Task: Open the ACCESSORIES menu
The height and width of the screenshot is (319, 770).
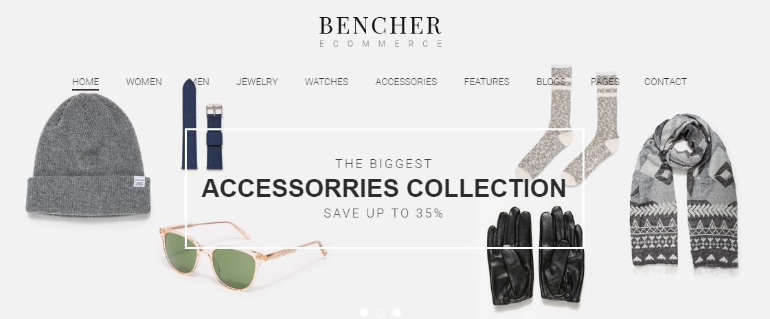Action: tap(406, 82)
